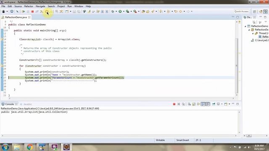Open the Back navigation history dropdown
Image resolution: width=269 pixels, height=151 pixels.
tap(184, 11)
